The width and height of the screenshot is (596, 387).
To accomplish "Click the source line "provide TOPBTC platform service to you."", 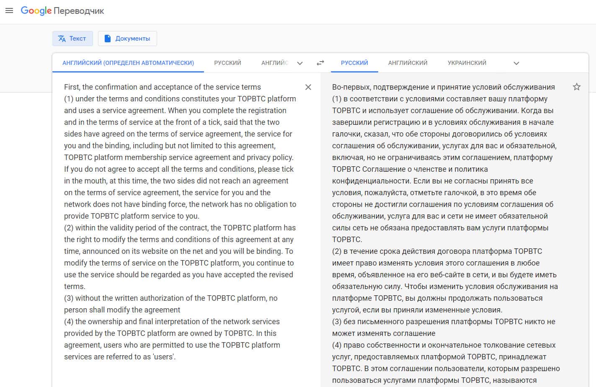I will [x=132, y=216].
